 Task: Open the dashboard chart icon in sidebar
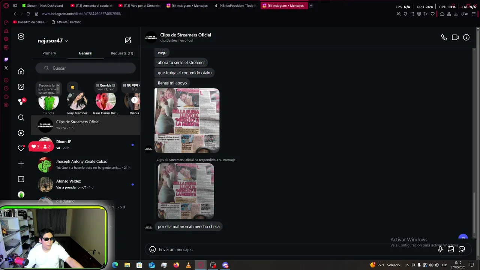21,179
